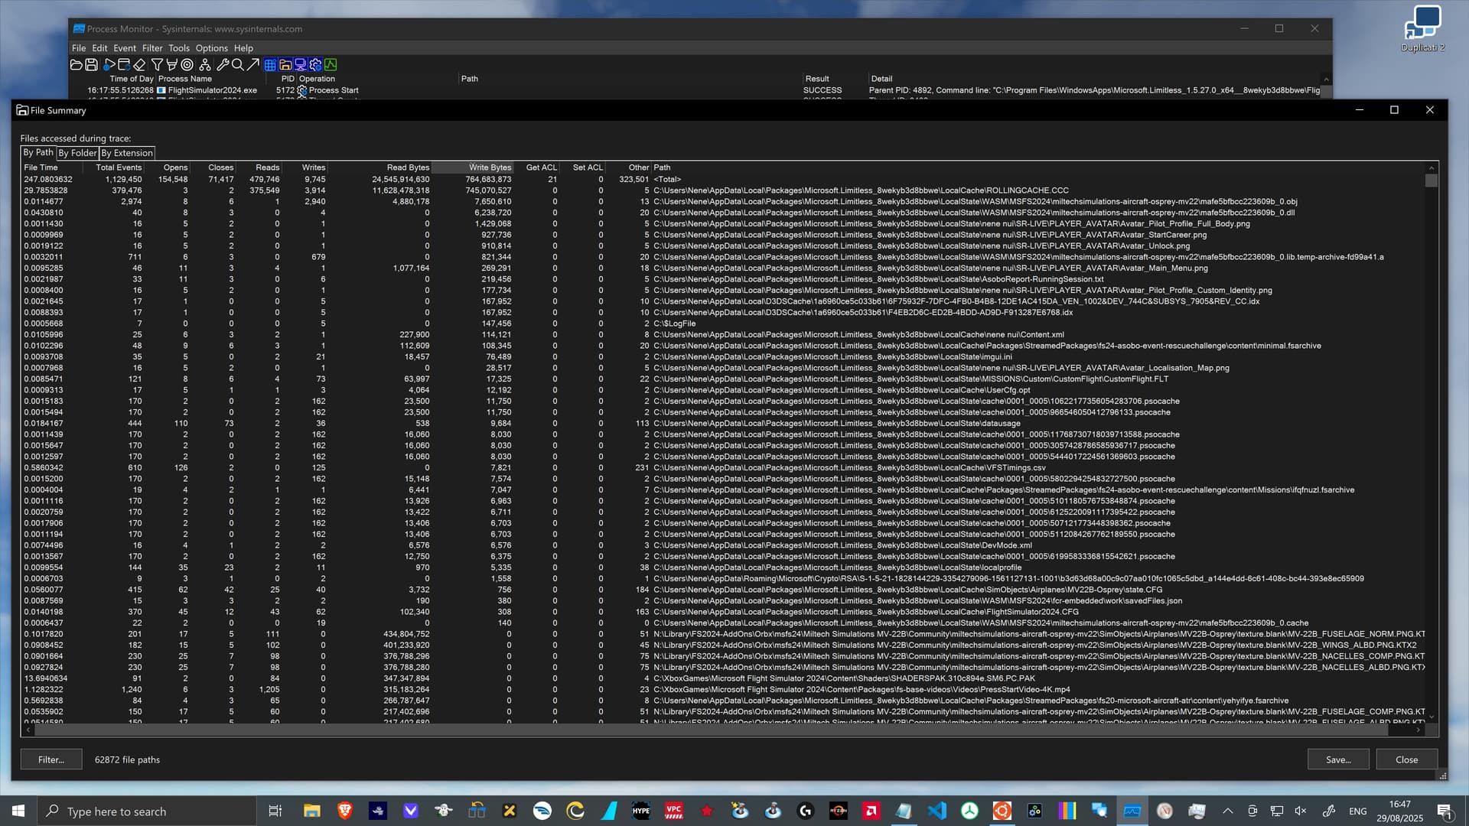Viewport: 1469px width, 826px height.
Task: Click the Clear events eraser icon
Action: (x=140, y=64)
